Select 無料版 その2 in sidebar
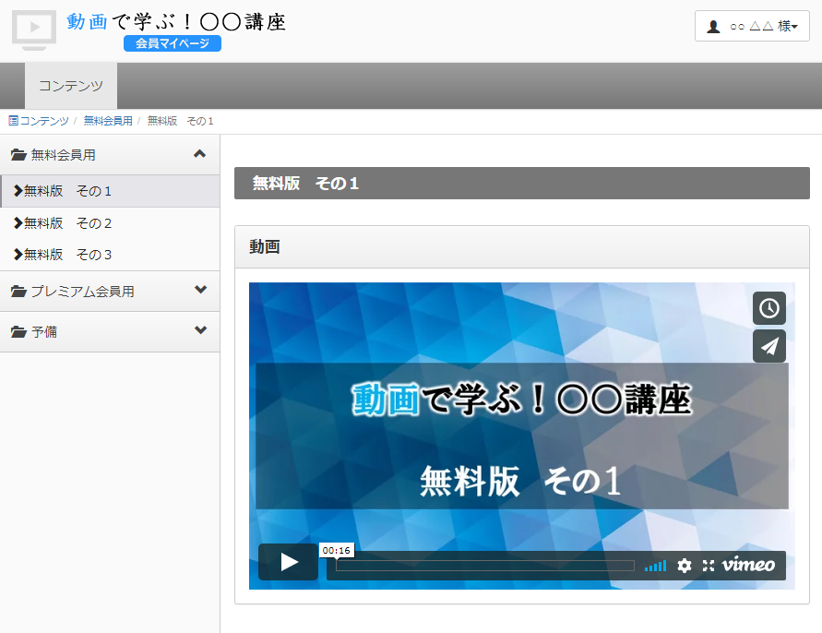822x633 pixels. pyautogui.click(x=110, y=223)
